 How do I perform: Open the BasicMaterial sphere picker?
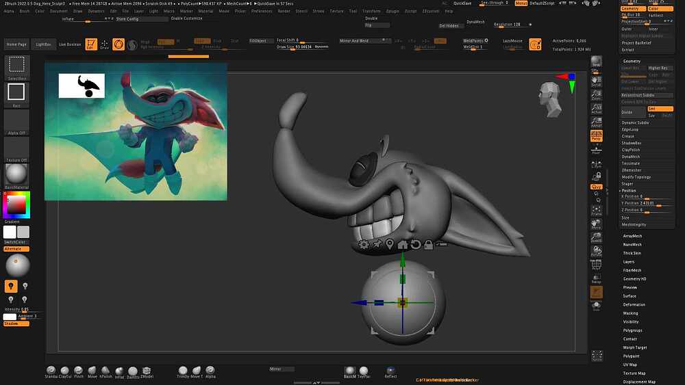pyautogui.click(x=16, y=176)
